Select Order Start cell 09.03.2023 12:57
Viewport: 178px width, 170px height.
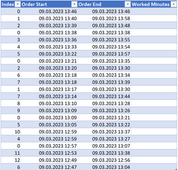pyautogui.click(x=49, y=146)
